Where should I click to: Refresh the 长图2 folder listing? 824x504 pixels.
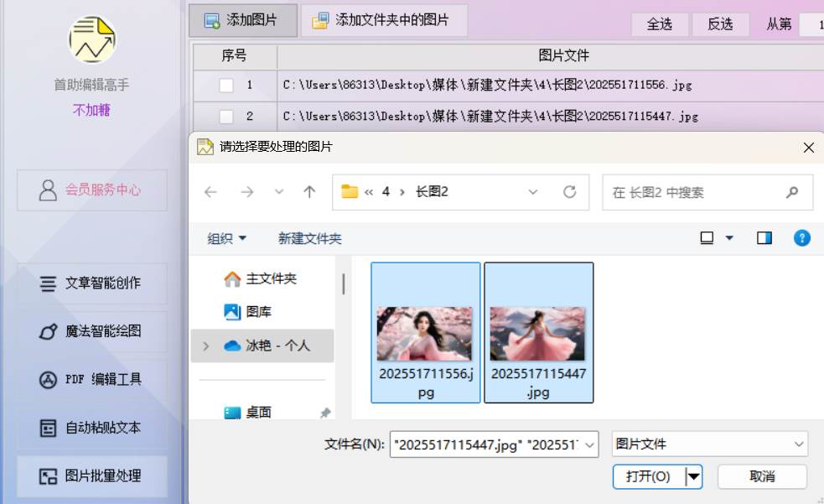(x=570, y=192)
